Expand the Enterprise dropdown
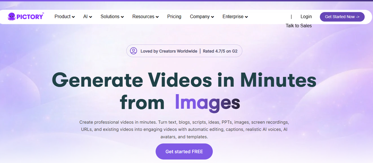The width and height of the screenshot is (373, 163). 235,17
